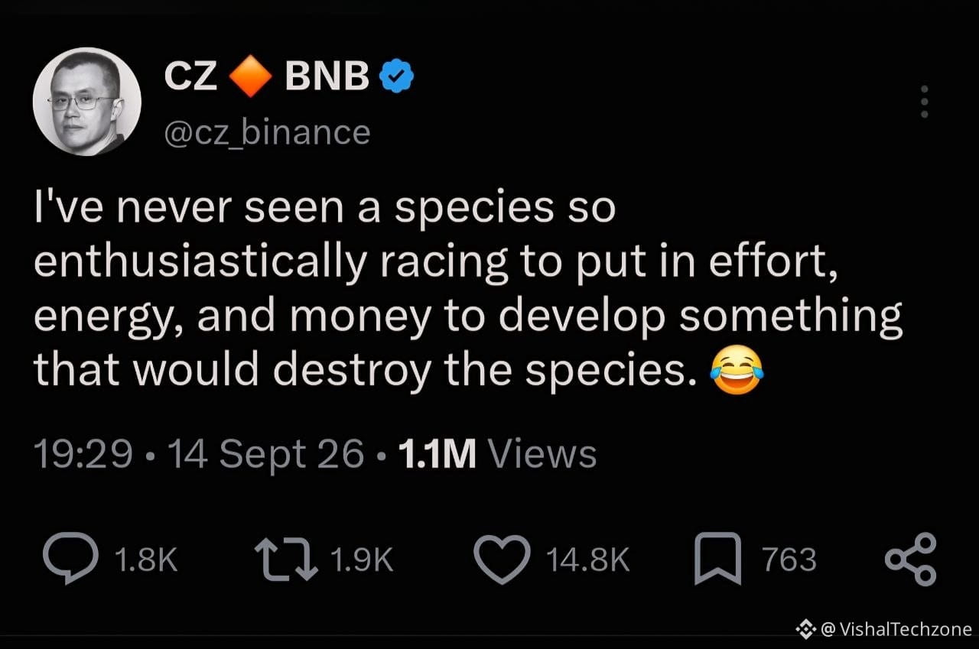Click the 763 bookmarks count
Screen dimensions: 979x649
point(789,560)
